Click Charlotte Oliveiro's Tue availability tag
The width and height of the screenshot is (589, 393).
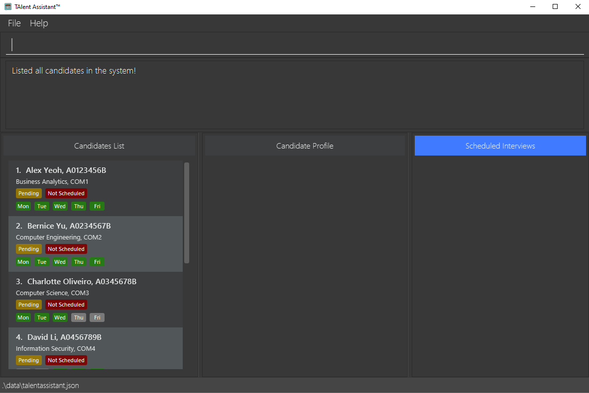[x=42, y=317]
